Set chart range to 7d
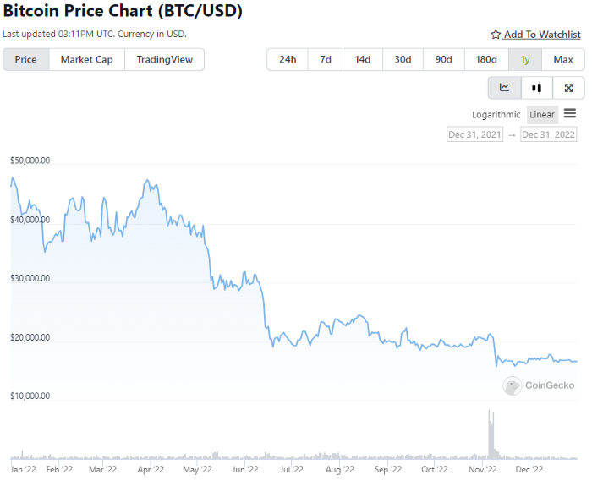The image size is (592, 486). tap(326, 60)
